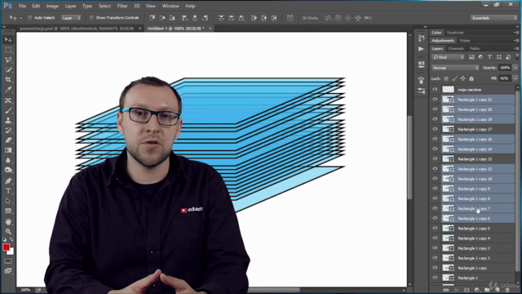The image size is (522, 294).
Task: Hide Rectangle 1 copy 13 layer
Action: [x=435, y=158]
